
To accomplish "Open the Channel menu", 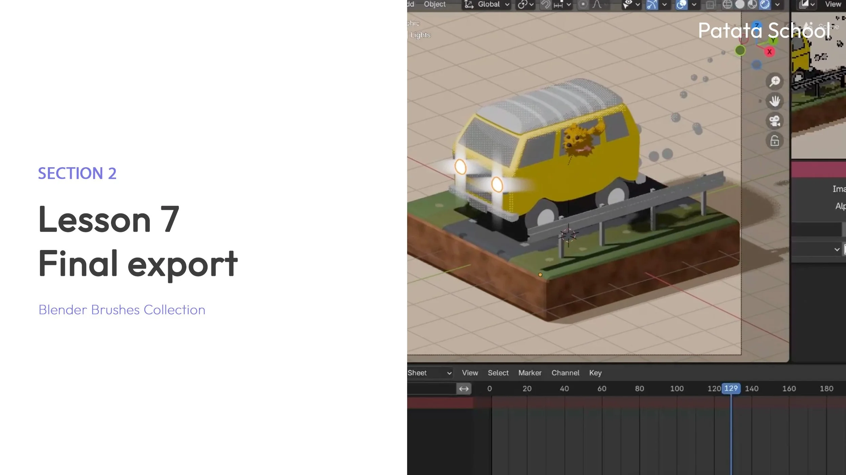I will coord(565,373).
